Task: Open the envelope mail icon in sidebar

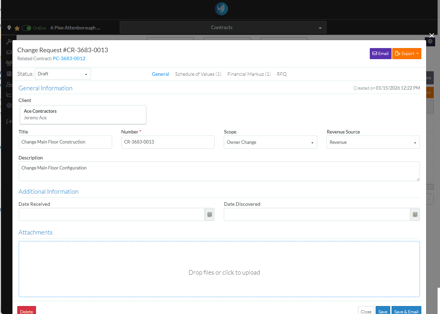Action: pos(9,53)
